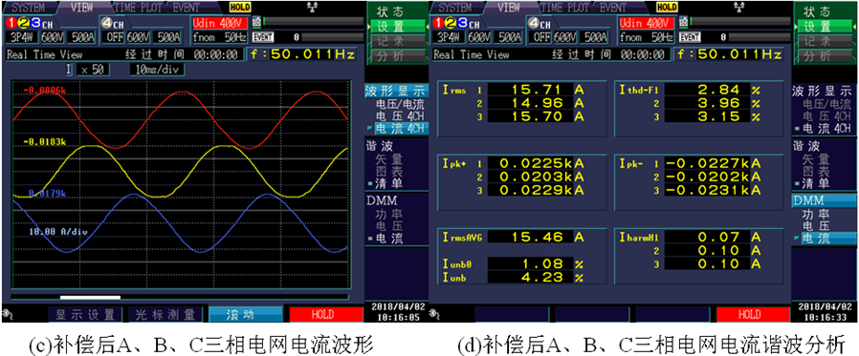Click yellow HOLD indicator above waveform screen

coord(239,8)
